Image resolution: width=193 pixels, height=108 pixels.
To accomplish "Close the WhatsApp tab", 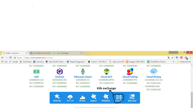I will coord(81,53).
